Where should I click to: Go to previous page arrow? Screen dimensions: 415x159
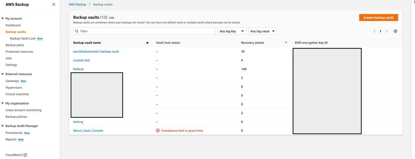(374, 31)
